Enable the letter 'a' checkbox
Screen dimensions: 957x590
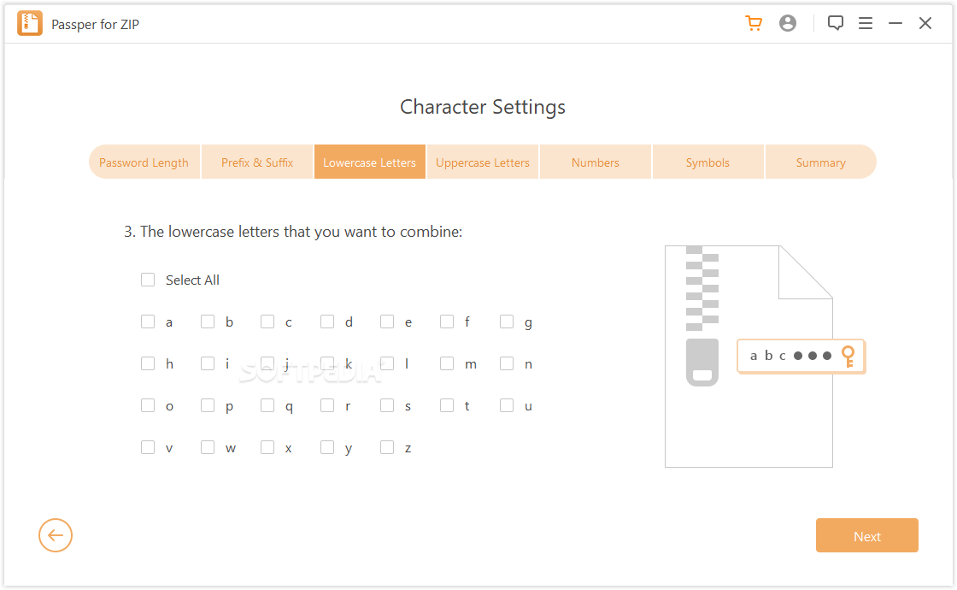pyautogui.click(x=148, y=322)
